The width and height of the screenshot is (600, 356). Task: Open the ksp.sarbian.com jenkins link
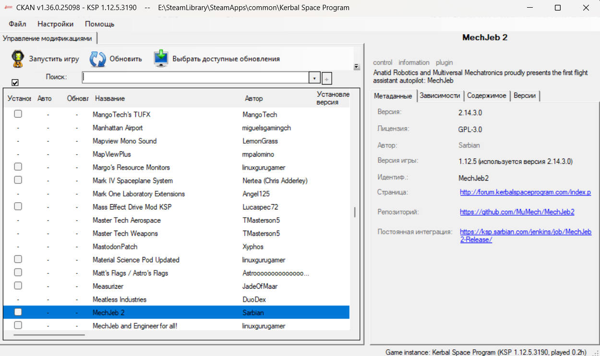pyautogui.click(x=526, y=235)
